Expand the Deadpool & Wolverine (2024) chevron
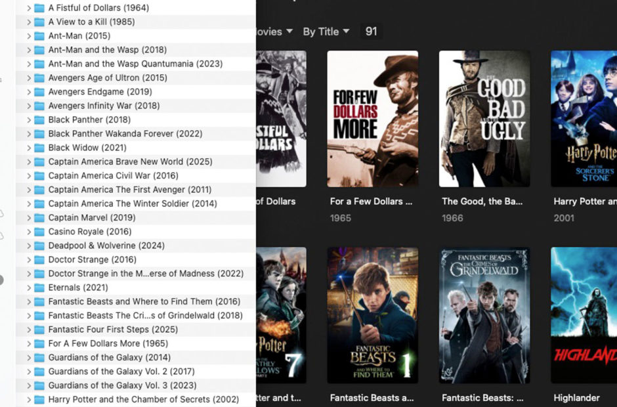The width and height of the screenshot is (617, 407). [29, 246]
